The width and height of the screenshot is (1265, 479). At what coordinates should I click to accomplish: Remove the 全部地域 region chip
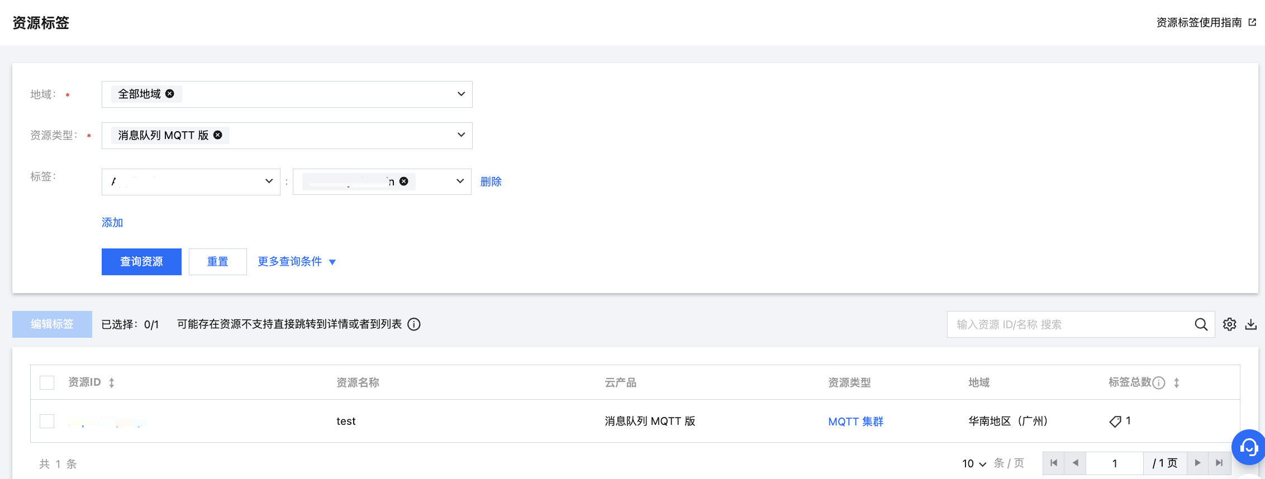point(170,94)
